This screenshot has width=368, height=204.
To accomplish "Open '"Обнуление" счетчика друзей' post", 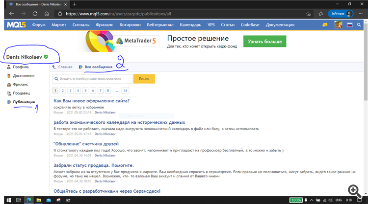I will pyautogui.click(x=86, y=144).
